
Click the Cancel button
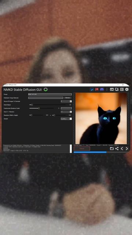point(82,148)
